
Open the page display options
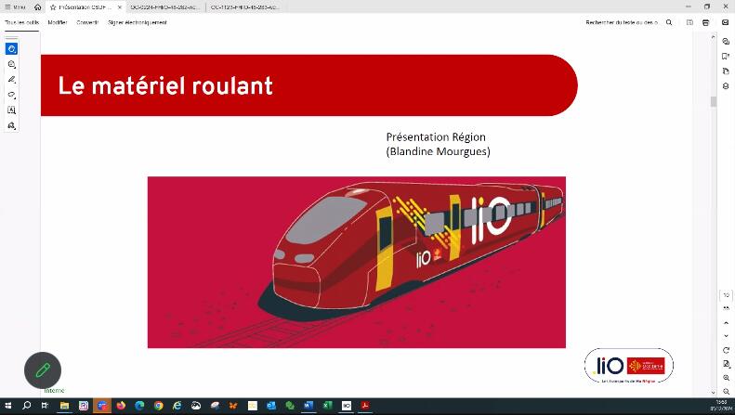[x=726, y=364]
